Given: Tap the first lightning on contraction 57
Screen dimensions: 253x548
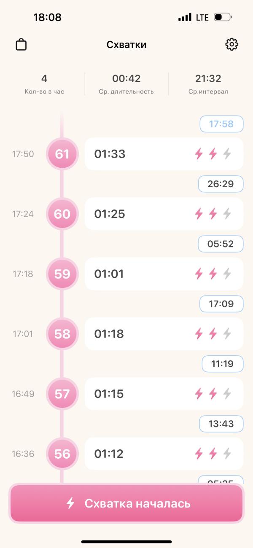Looking at the screenshot, I should pos(199,394).
